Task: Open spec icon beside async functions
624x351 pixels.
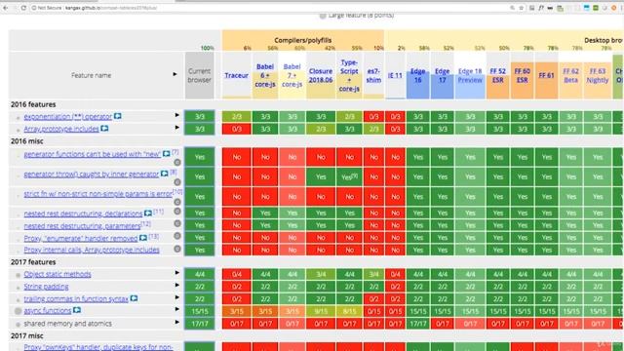Action: [x=77, y=310]
